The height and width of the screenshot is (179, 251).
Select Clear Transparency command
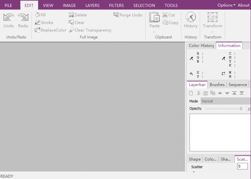pyautogui.click(x=90, y=30)
